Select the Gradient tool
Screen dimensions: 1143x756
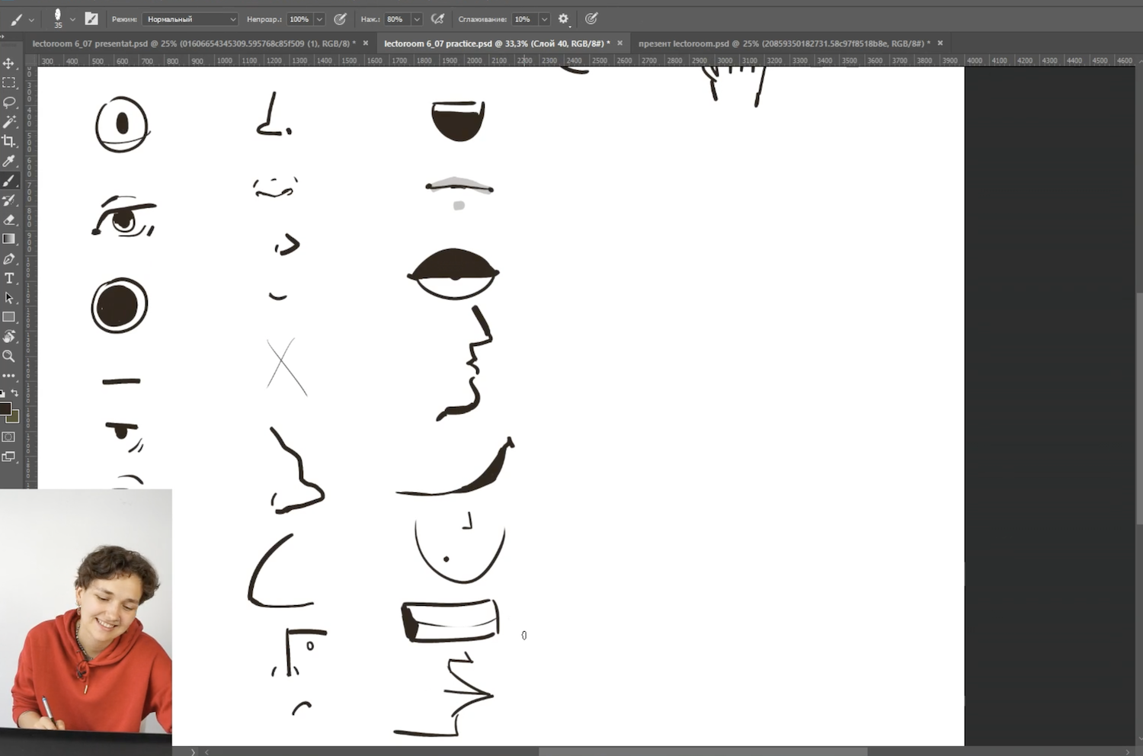(9, 239)
